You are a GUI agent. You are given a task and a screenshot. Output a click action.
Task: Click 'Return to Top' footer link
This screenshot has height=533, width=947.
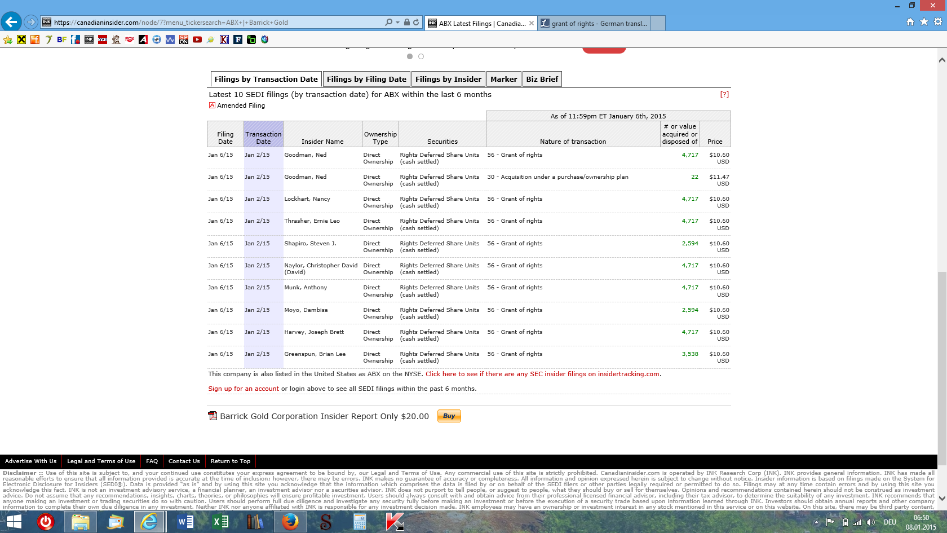tap(231, 461)
